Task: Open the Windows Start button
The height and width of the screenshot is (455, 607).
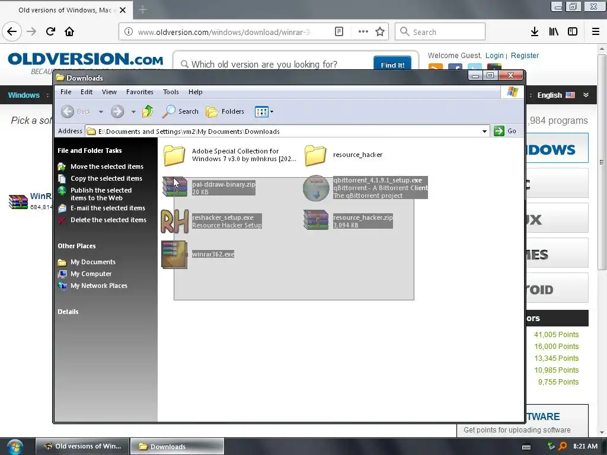Action: tap(14, 447)
